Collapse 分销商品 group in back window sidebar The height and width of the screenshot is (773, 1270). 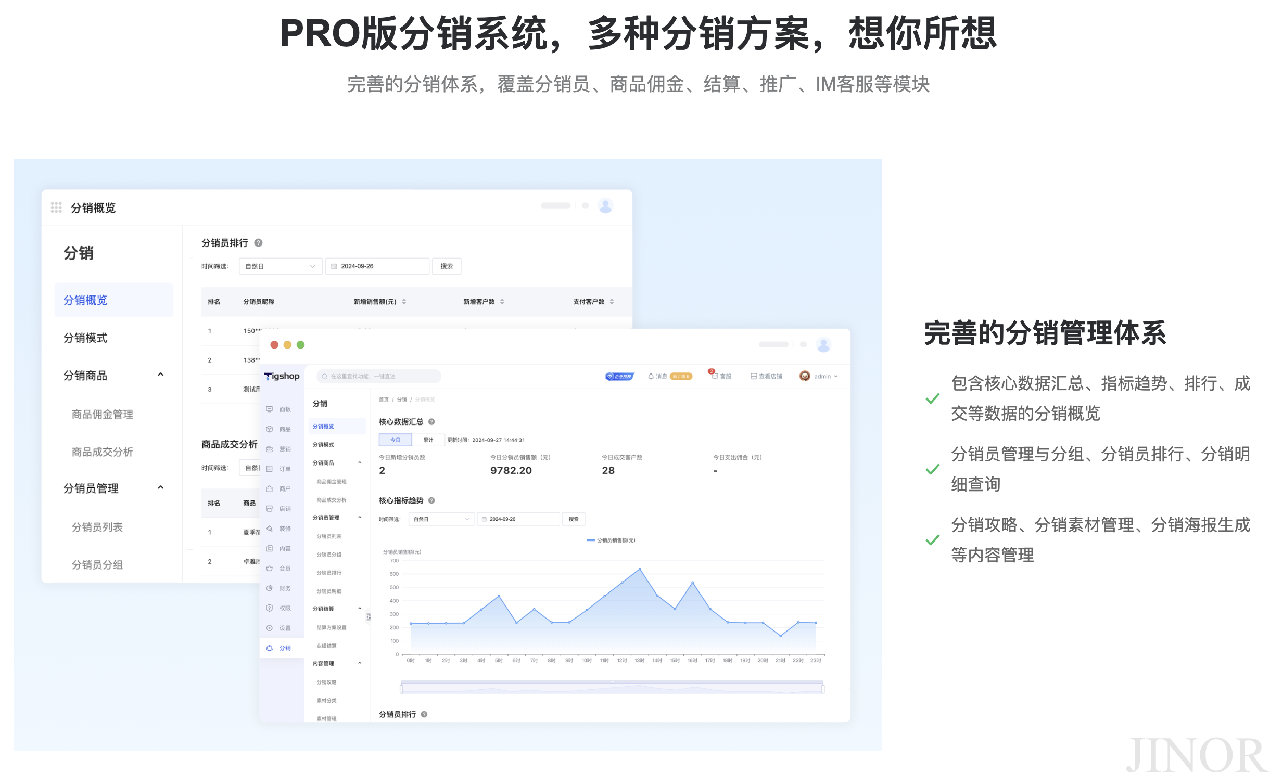(161, 375)
